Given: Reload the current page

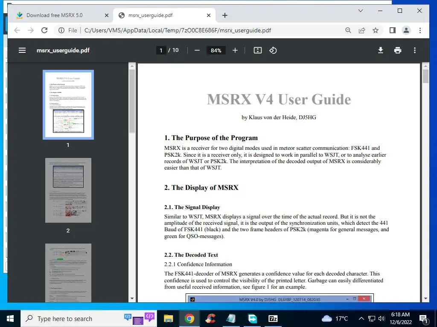Looking at the screenshot, I should [x=44, y=30].
